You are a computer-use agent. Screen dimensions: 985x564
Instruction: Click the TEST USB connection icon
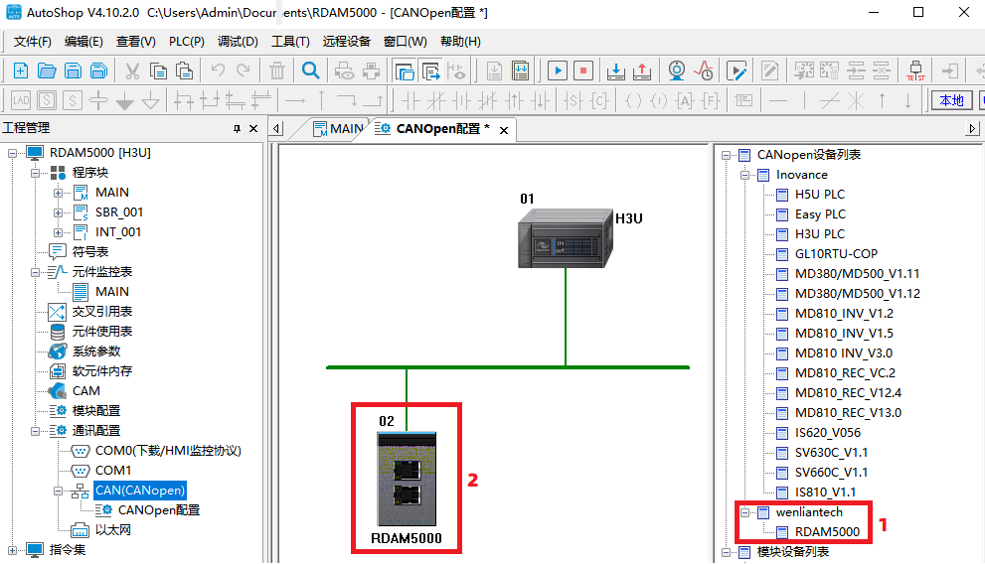click(915, 70)
